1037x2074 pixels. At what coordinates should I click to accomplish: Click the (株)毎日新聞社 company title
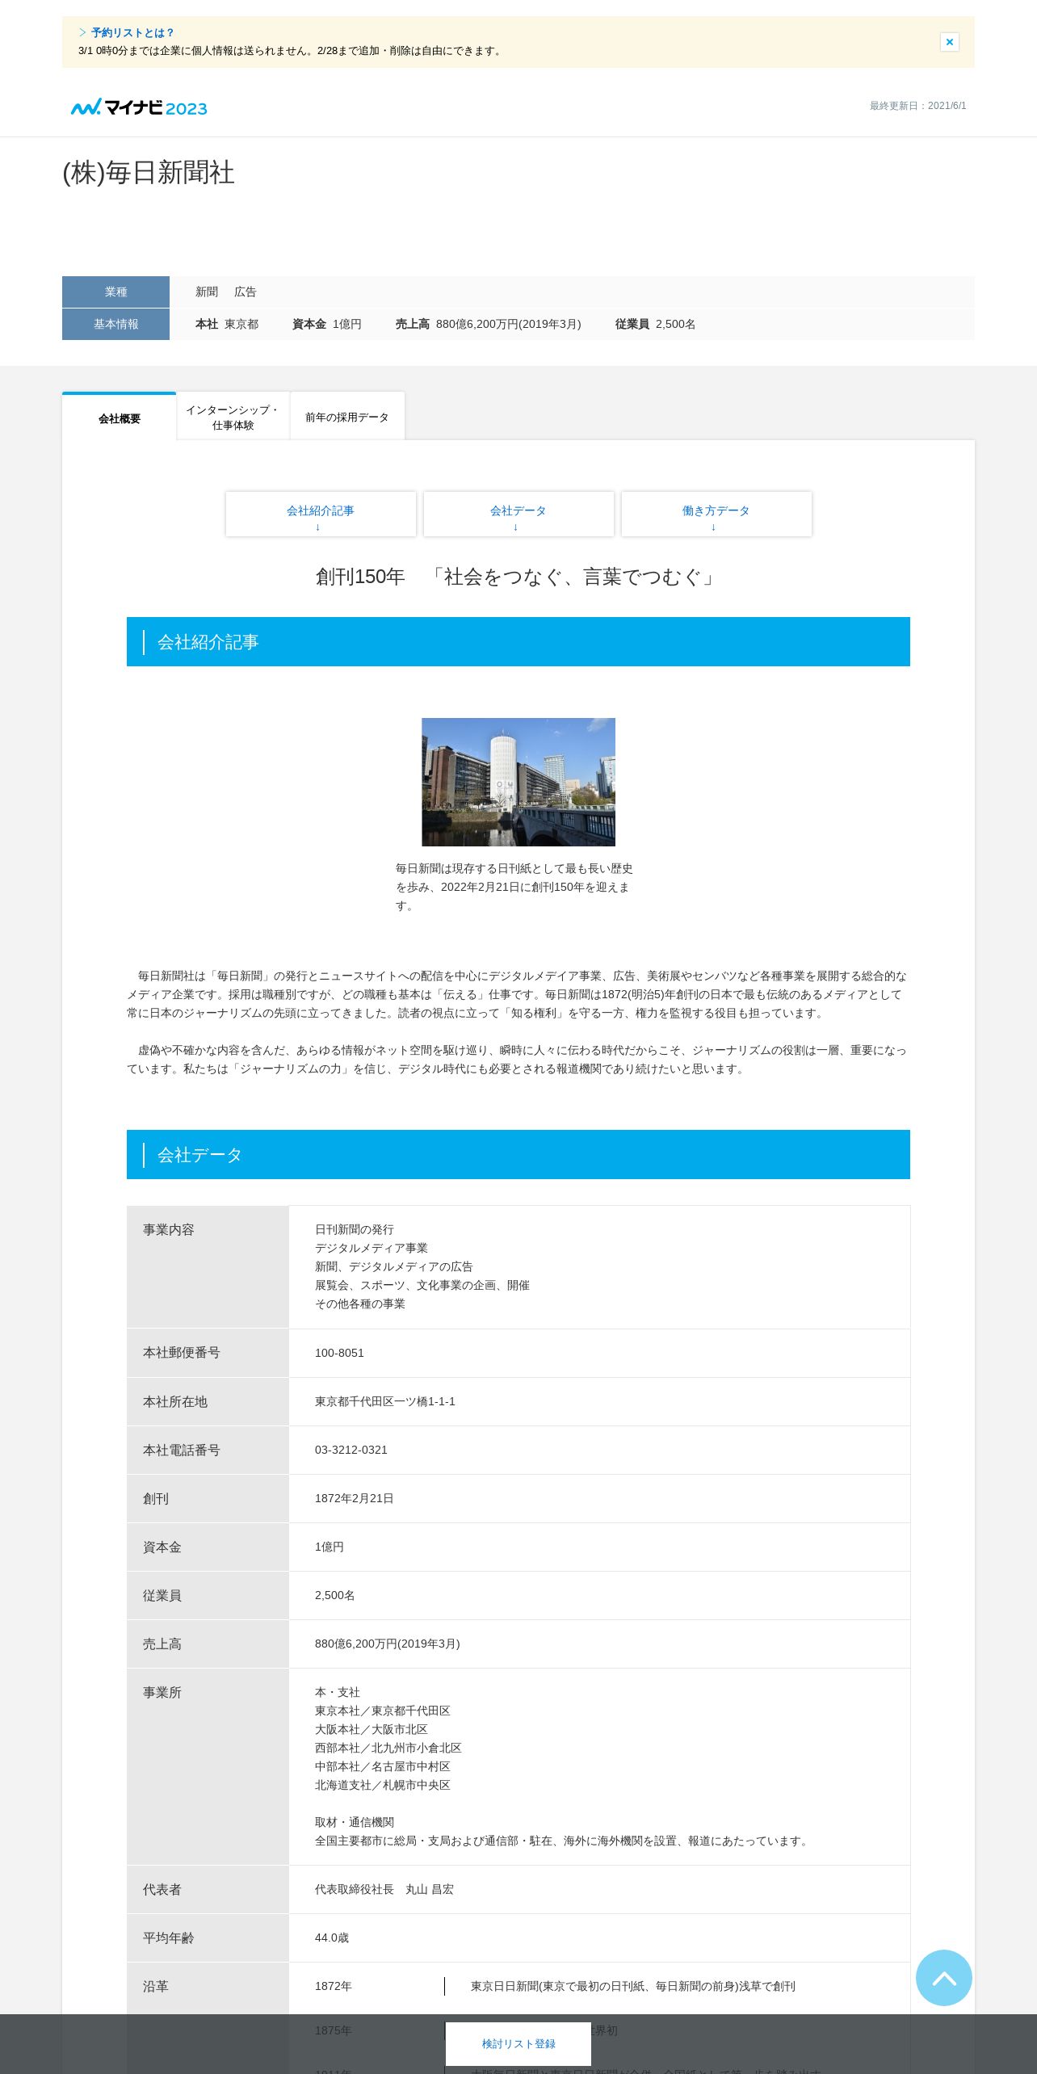tap(149, 173)
